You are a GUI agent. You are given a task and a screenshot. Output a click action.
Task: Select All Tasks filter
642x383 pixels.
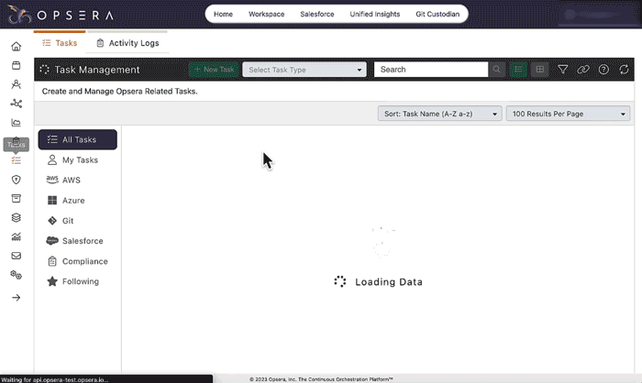pyautogui.click(x=77, y=139)
